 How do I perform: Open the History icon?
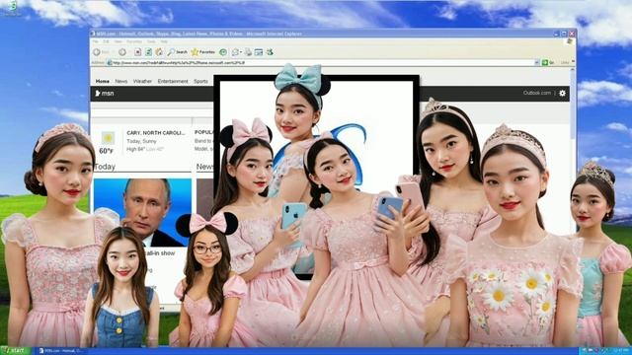coord(223,52)
